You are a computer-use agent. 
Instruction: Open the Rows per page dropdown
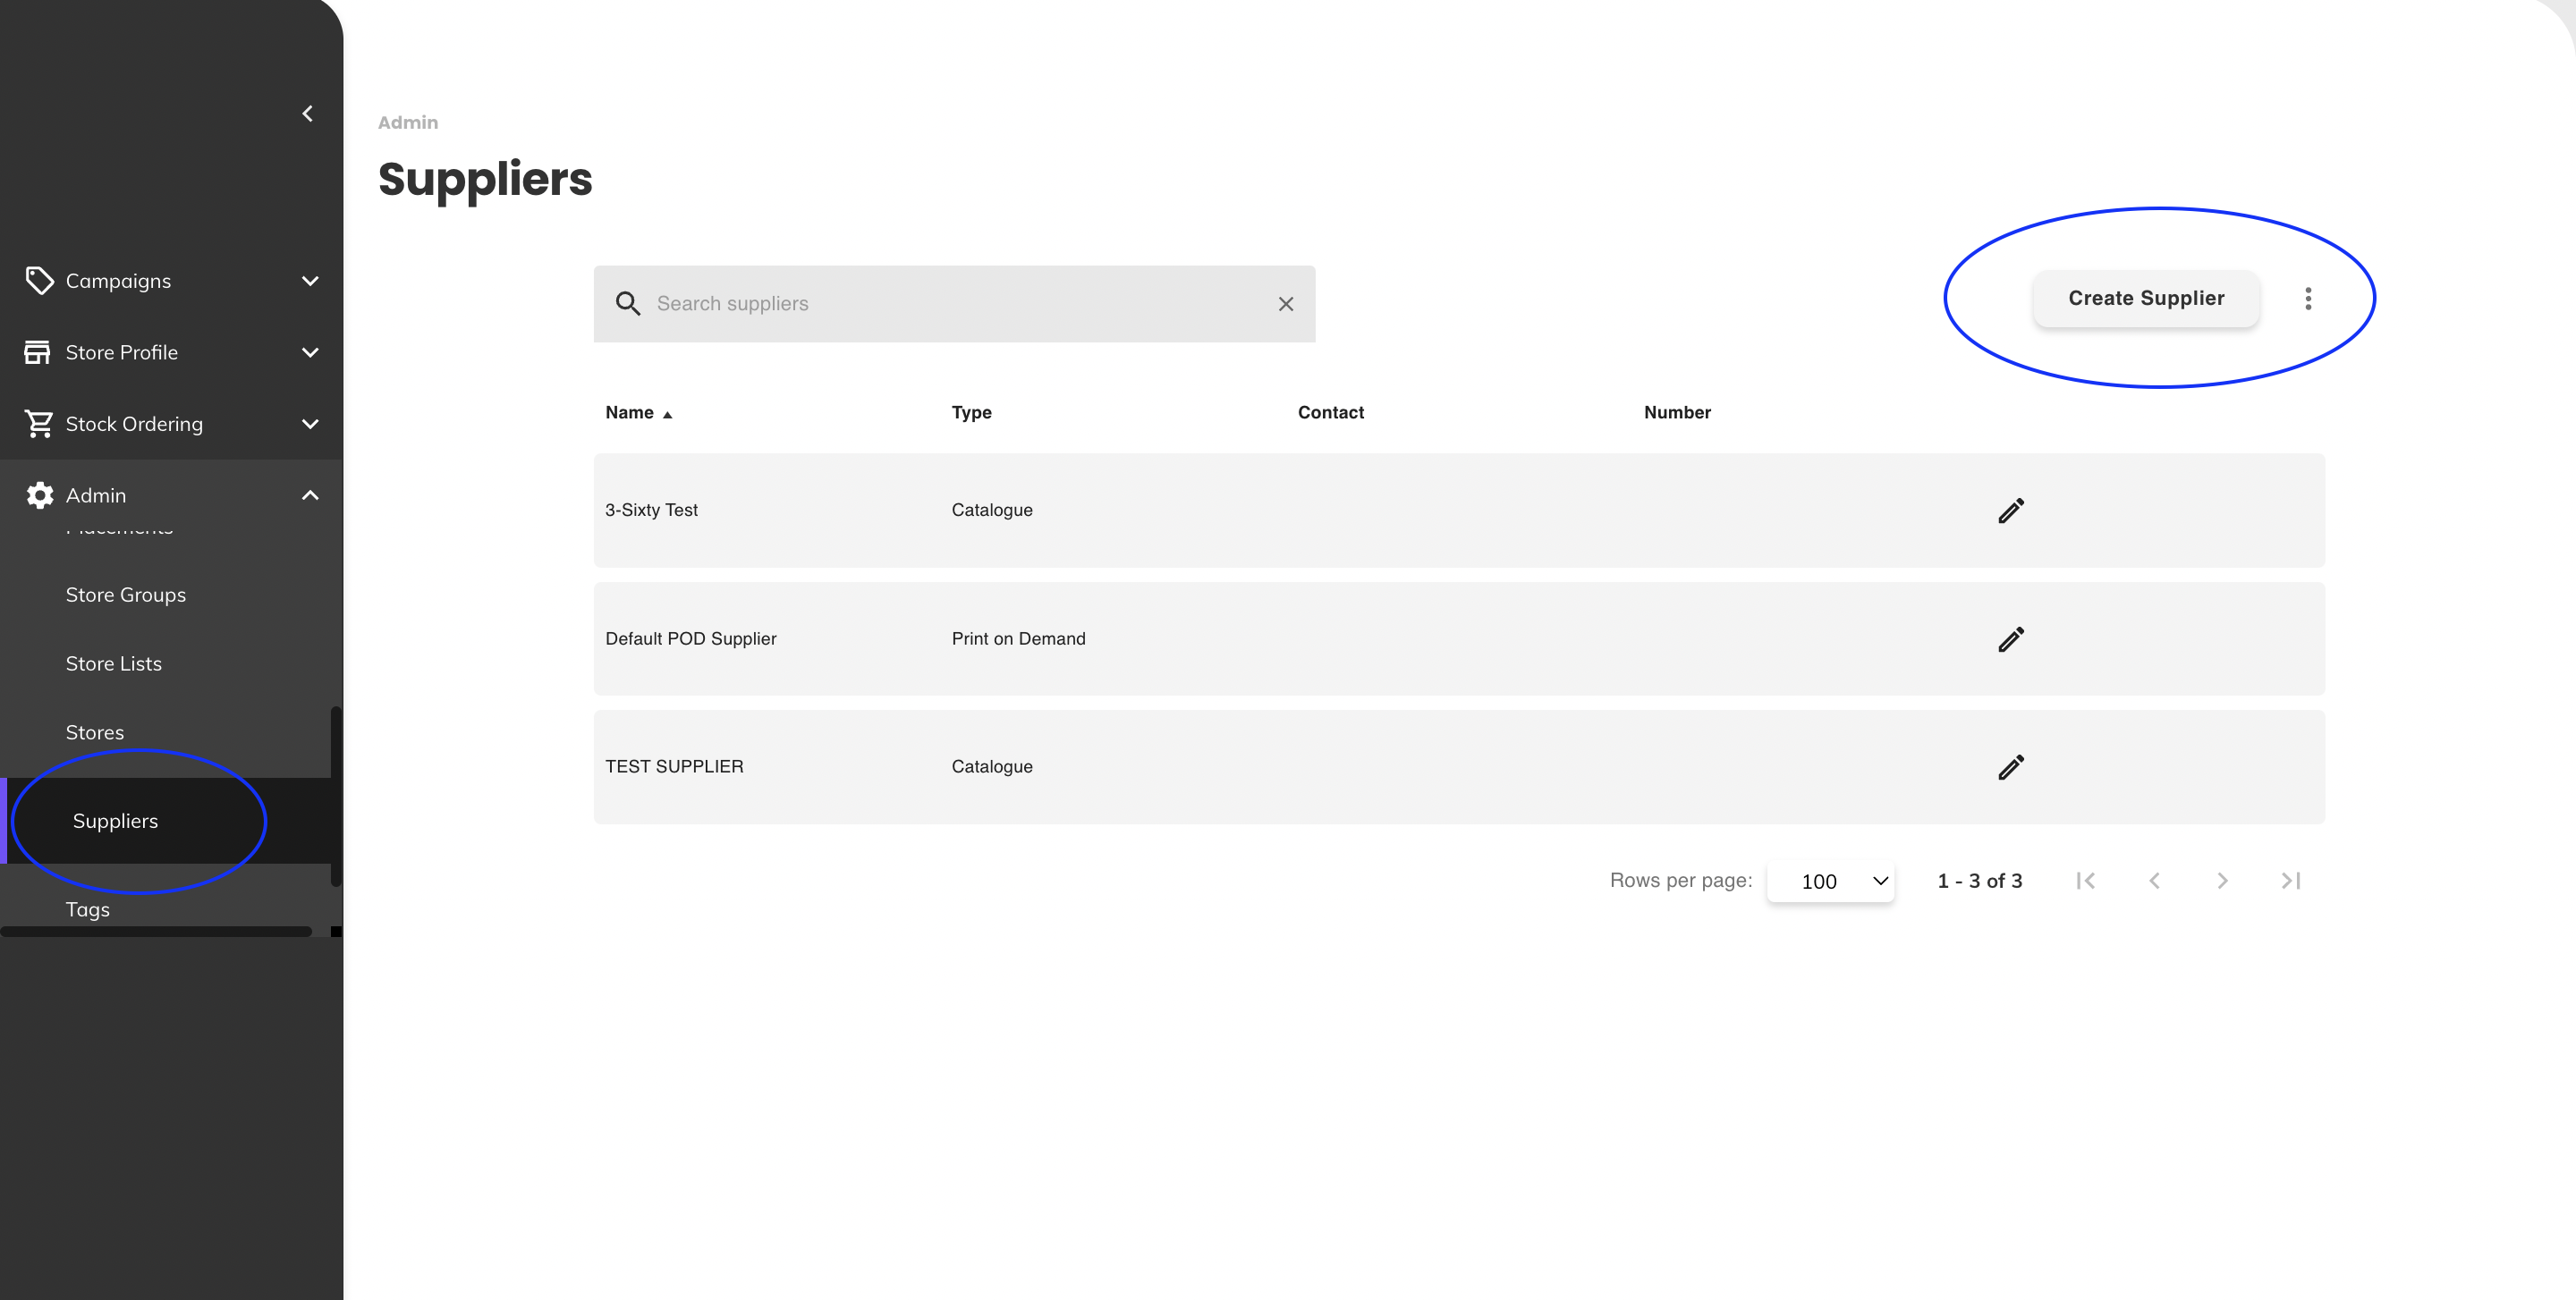(1830, 882)
